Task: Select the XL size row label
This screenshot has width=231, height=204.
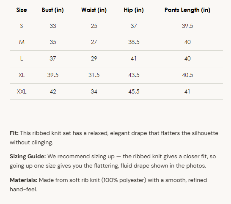Action: [22, 75]
